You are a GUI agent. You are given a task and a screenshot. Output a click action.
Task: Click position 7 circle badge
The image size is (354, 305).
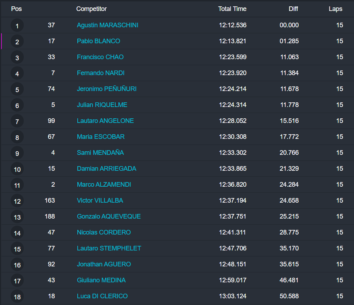pos(17,121)
